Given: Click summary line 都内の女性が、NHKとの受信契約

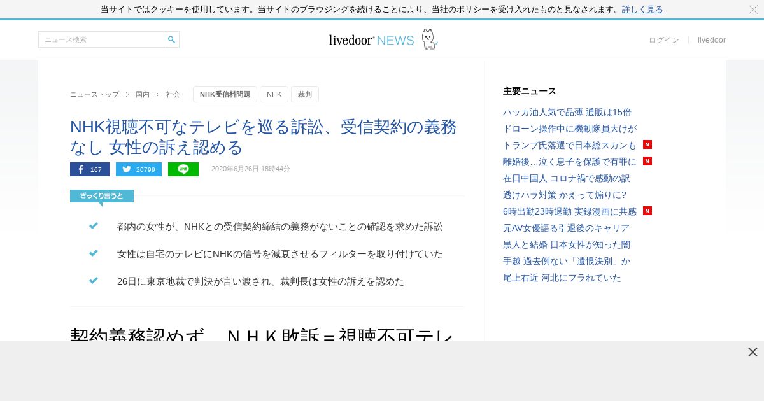Looking at the screenshot, I should pyautogui.click(x=279, y=227).
